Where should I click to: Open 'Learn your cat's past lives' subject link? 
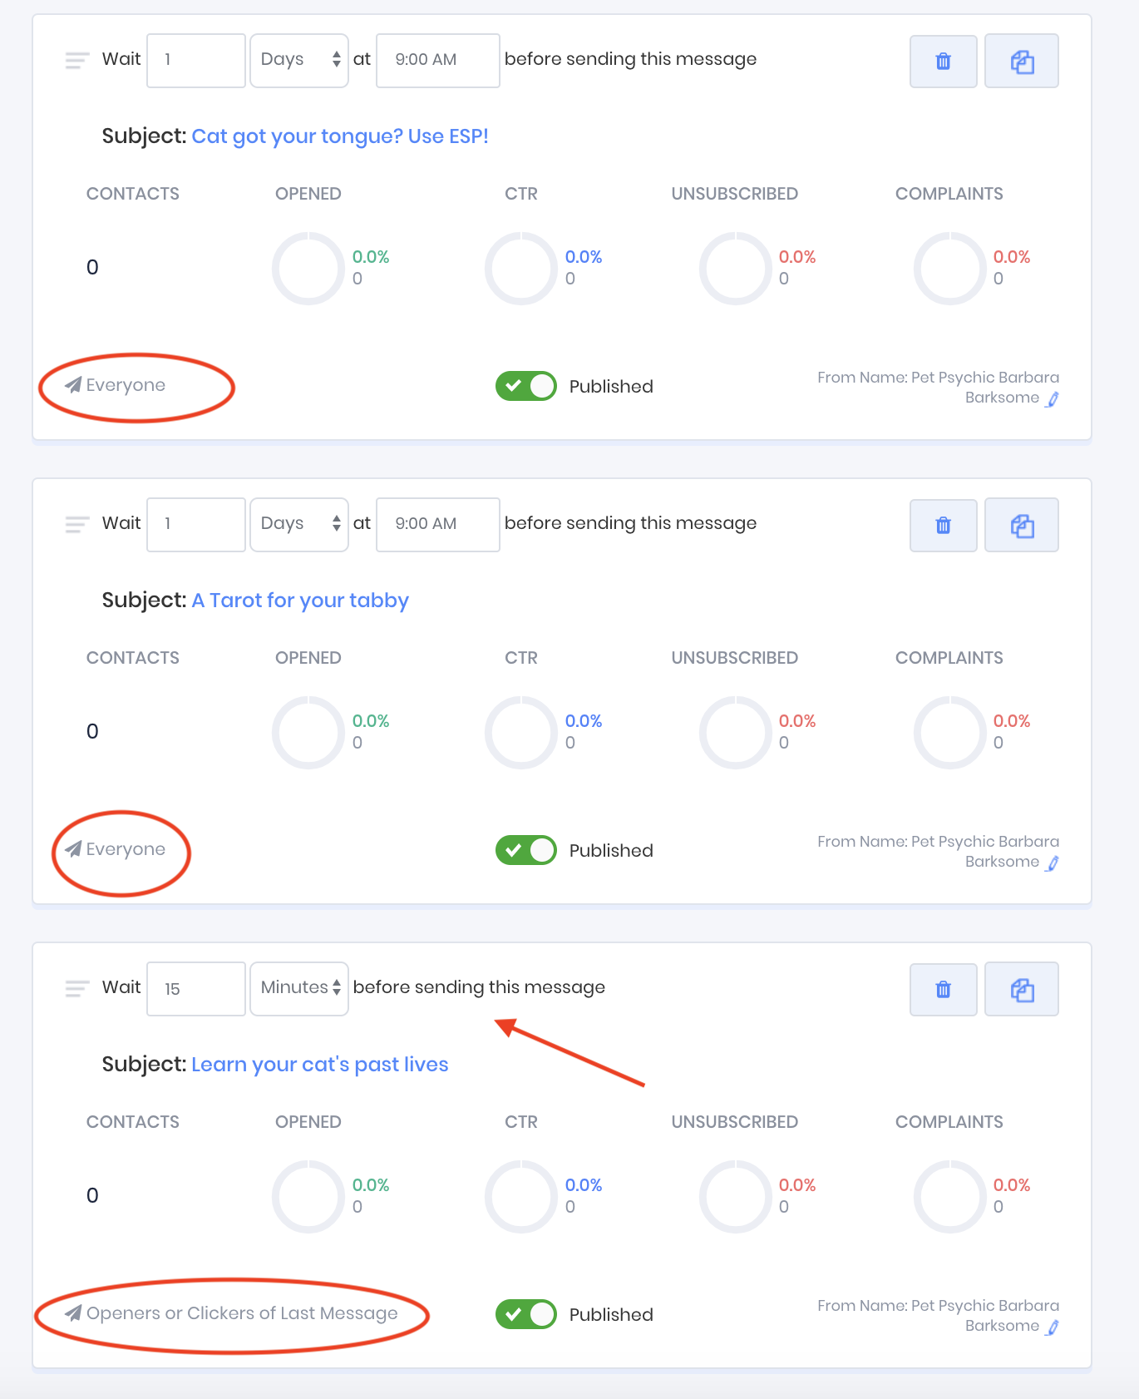coord(319,1065)
